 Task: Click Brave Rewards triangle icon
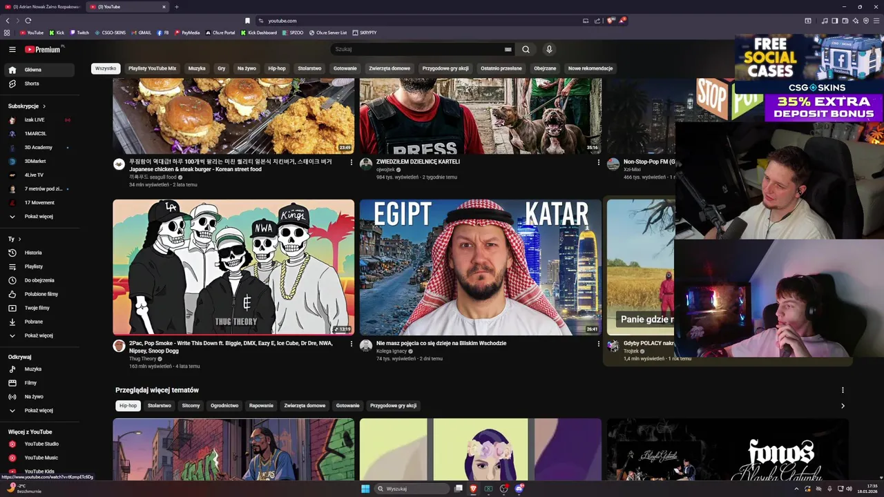click(622, 21)
